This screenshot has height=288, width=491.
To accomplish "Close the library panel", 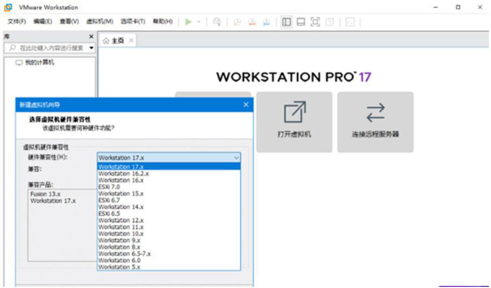I will pyautogui.click(x=91, y=37).
